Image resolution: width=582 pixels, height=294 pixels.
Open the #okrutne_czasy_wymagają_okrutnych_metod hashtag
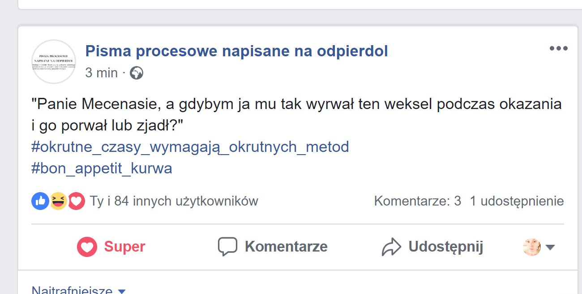(x=190, y=147)
